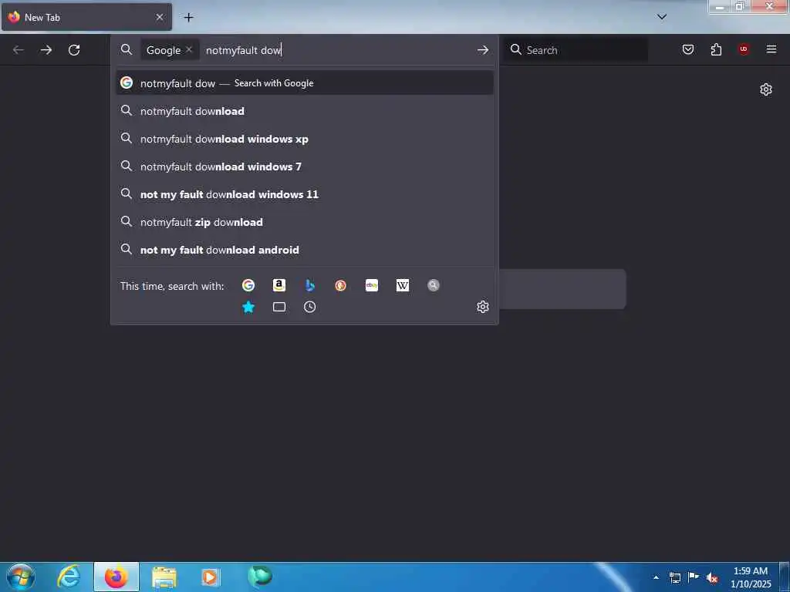The width and height of the screenshot is (790, 592).
Task: Open the network tray icon
Action: point(675,577)
